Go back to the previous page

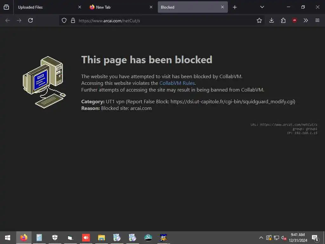pos(8,20)
